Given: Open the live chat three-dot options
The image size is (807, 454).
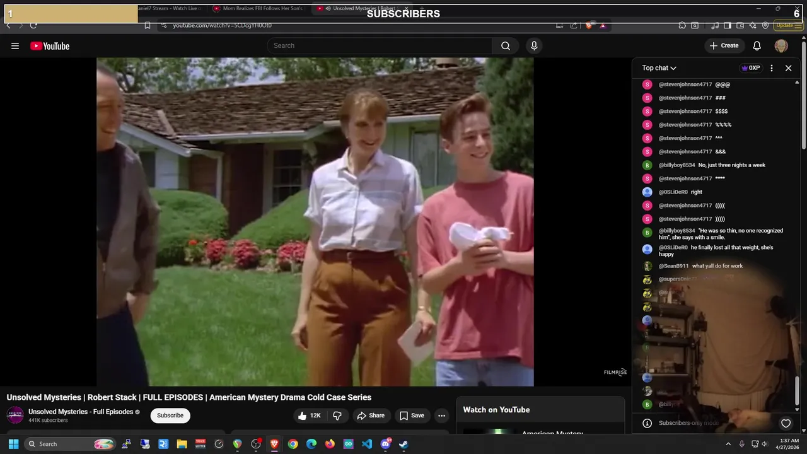Looking at the screenshot, I should point(772,68).
